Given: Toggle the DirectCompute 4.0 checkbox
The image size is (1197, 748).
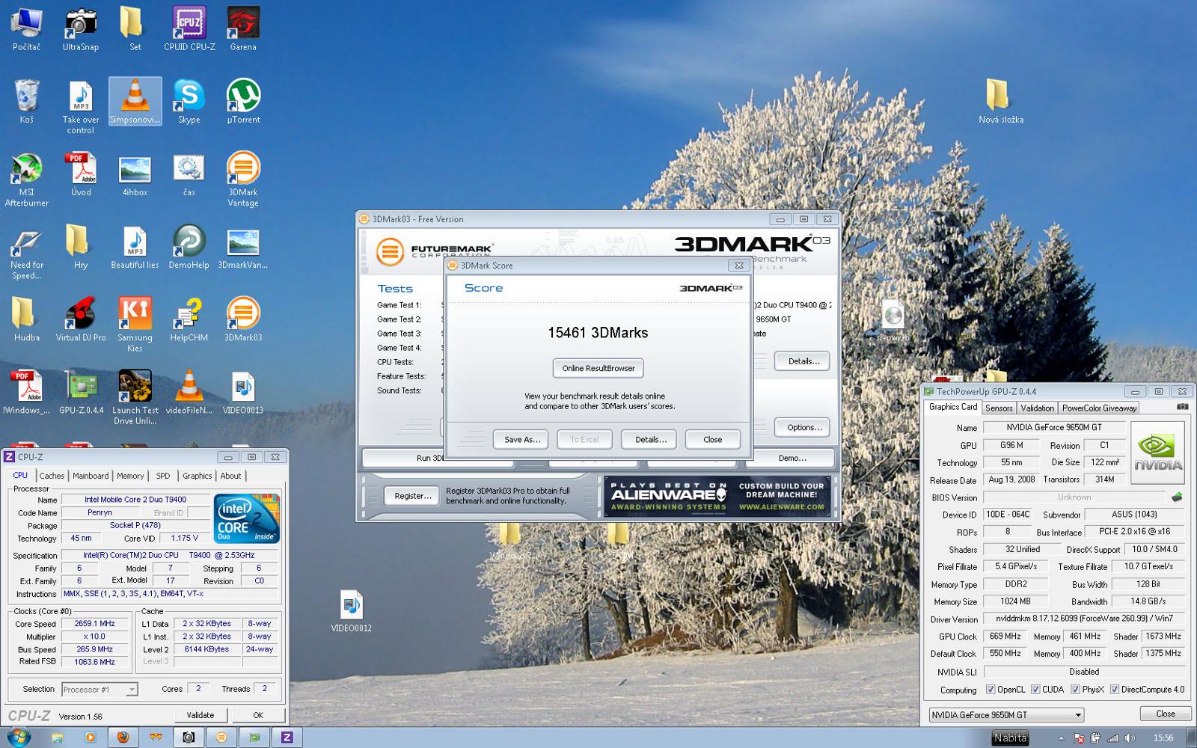Looking at the screenshot, I should (x=1115, y=690).
